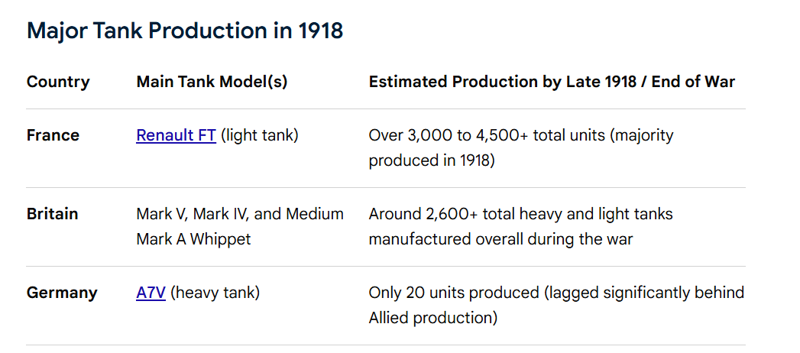Click the Over 3,000 to 4,500+ total units text
The height and width of the screenshot is (353, 800).
click(495, 136)
